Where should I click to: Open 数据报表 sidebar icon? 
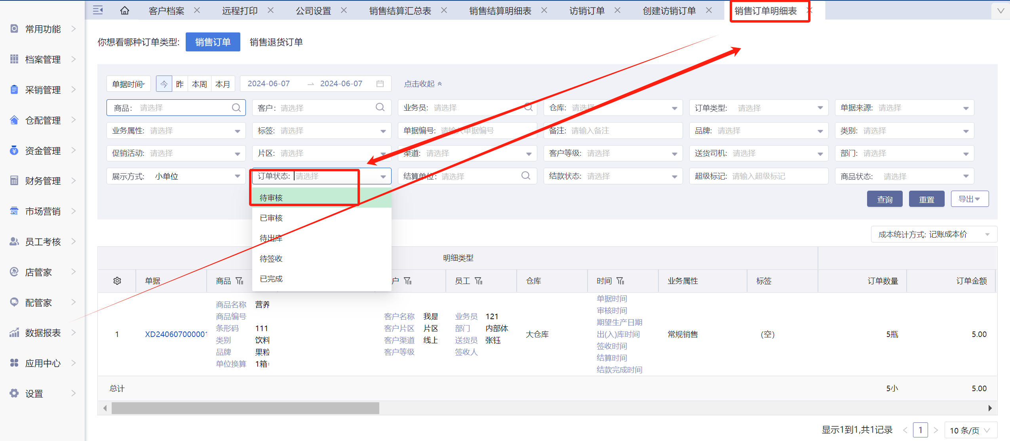pyautogui.click(x=14, y=333)
